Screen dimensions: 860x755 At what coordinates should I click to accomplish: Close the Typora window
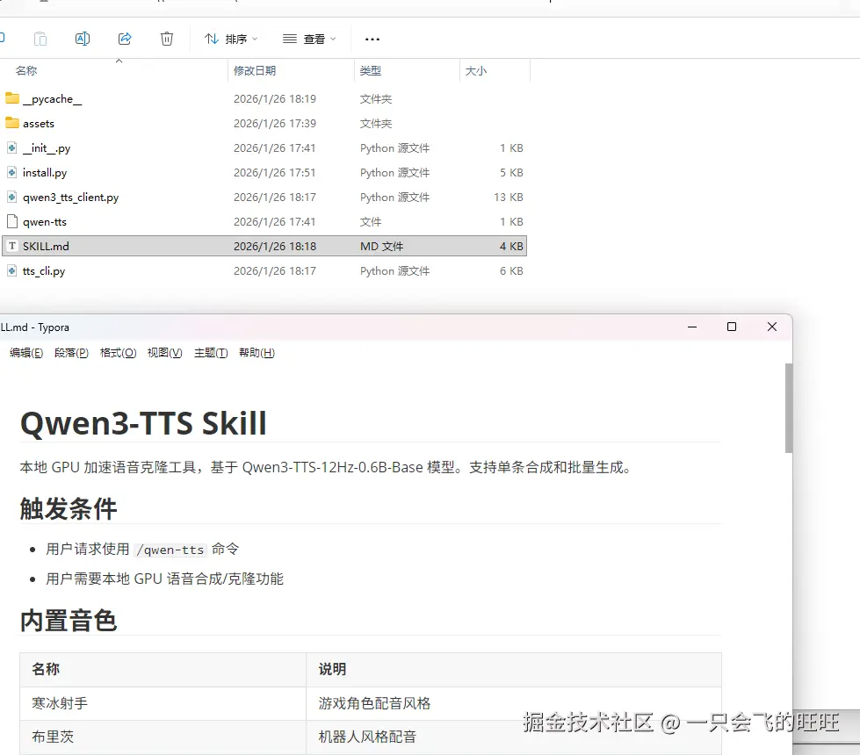[771, 327]
